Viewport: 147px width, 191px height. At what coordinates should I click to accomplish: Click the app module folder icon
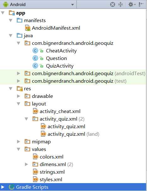[x=12, y=13]
